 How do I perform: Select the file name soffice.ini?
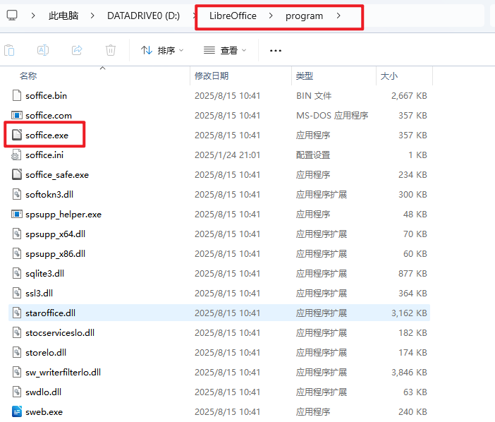click(x=44, y=155)
